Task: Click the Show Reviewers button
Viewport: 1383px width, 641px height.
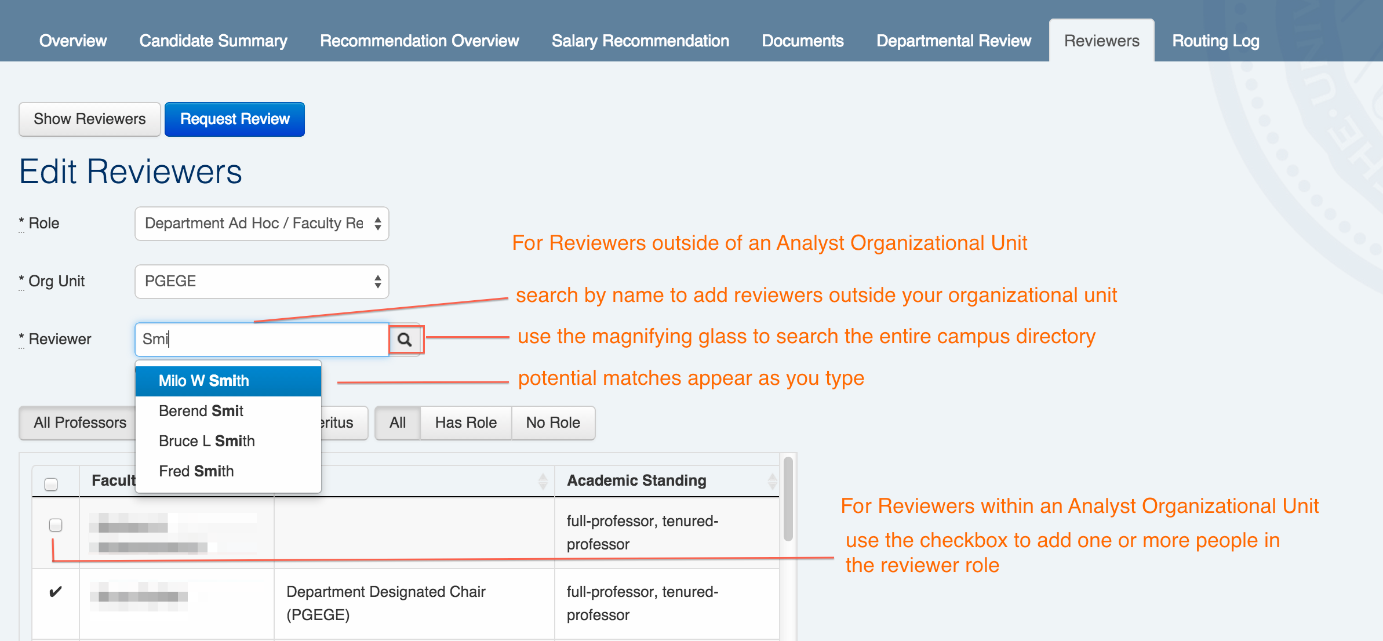Action: point(90,119)
